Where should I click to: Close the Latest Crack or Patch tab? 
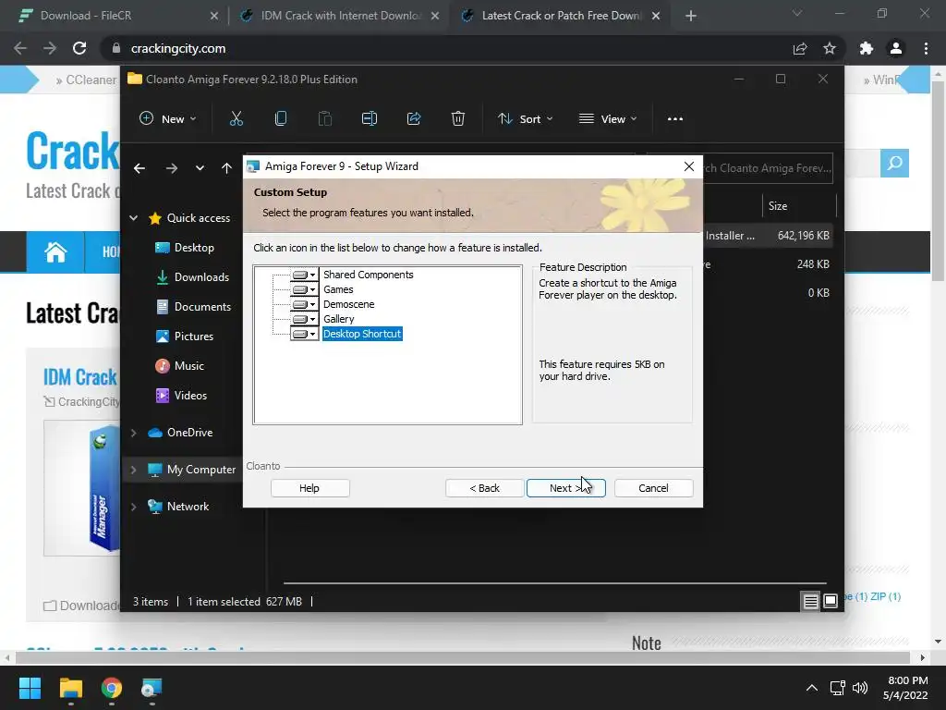tap(656, 16)
